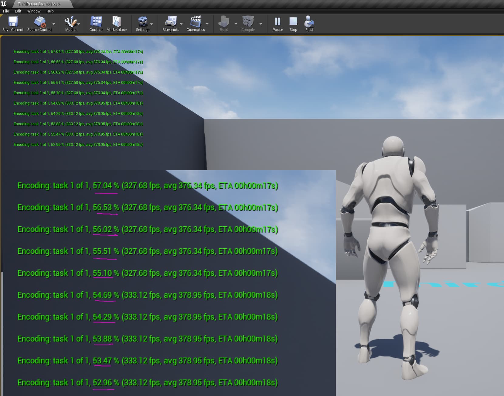This screenshot has width=504, height=396.
Task: Stop the play session
Action: pos(293,24)
